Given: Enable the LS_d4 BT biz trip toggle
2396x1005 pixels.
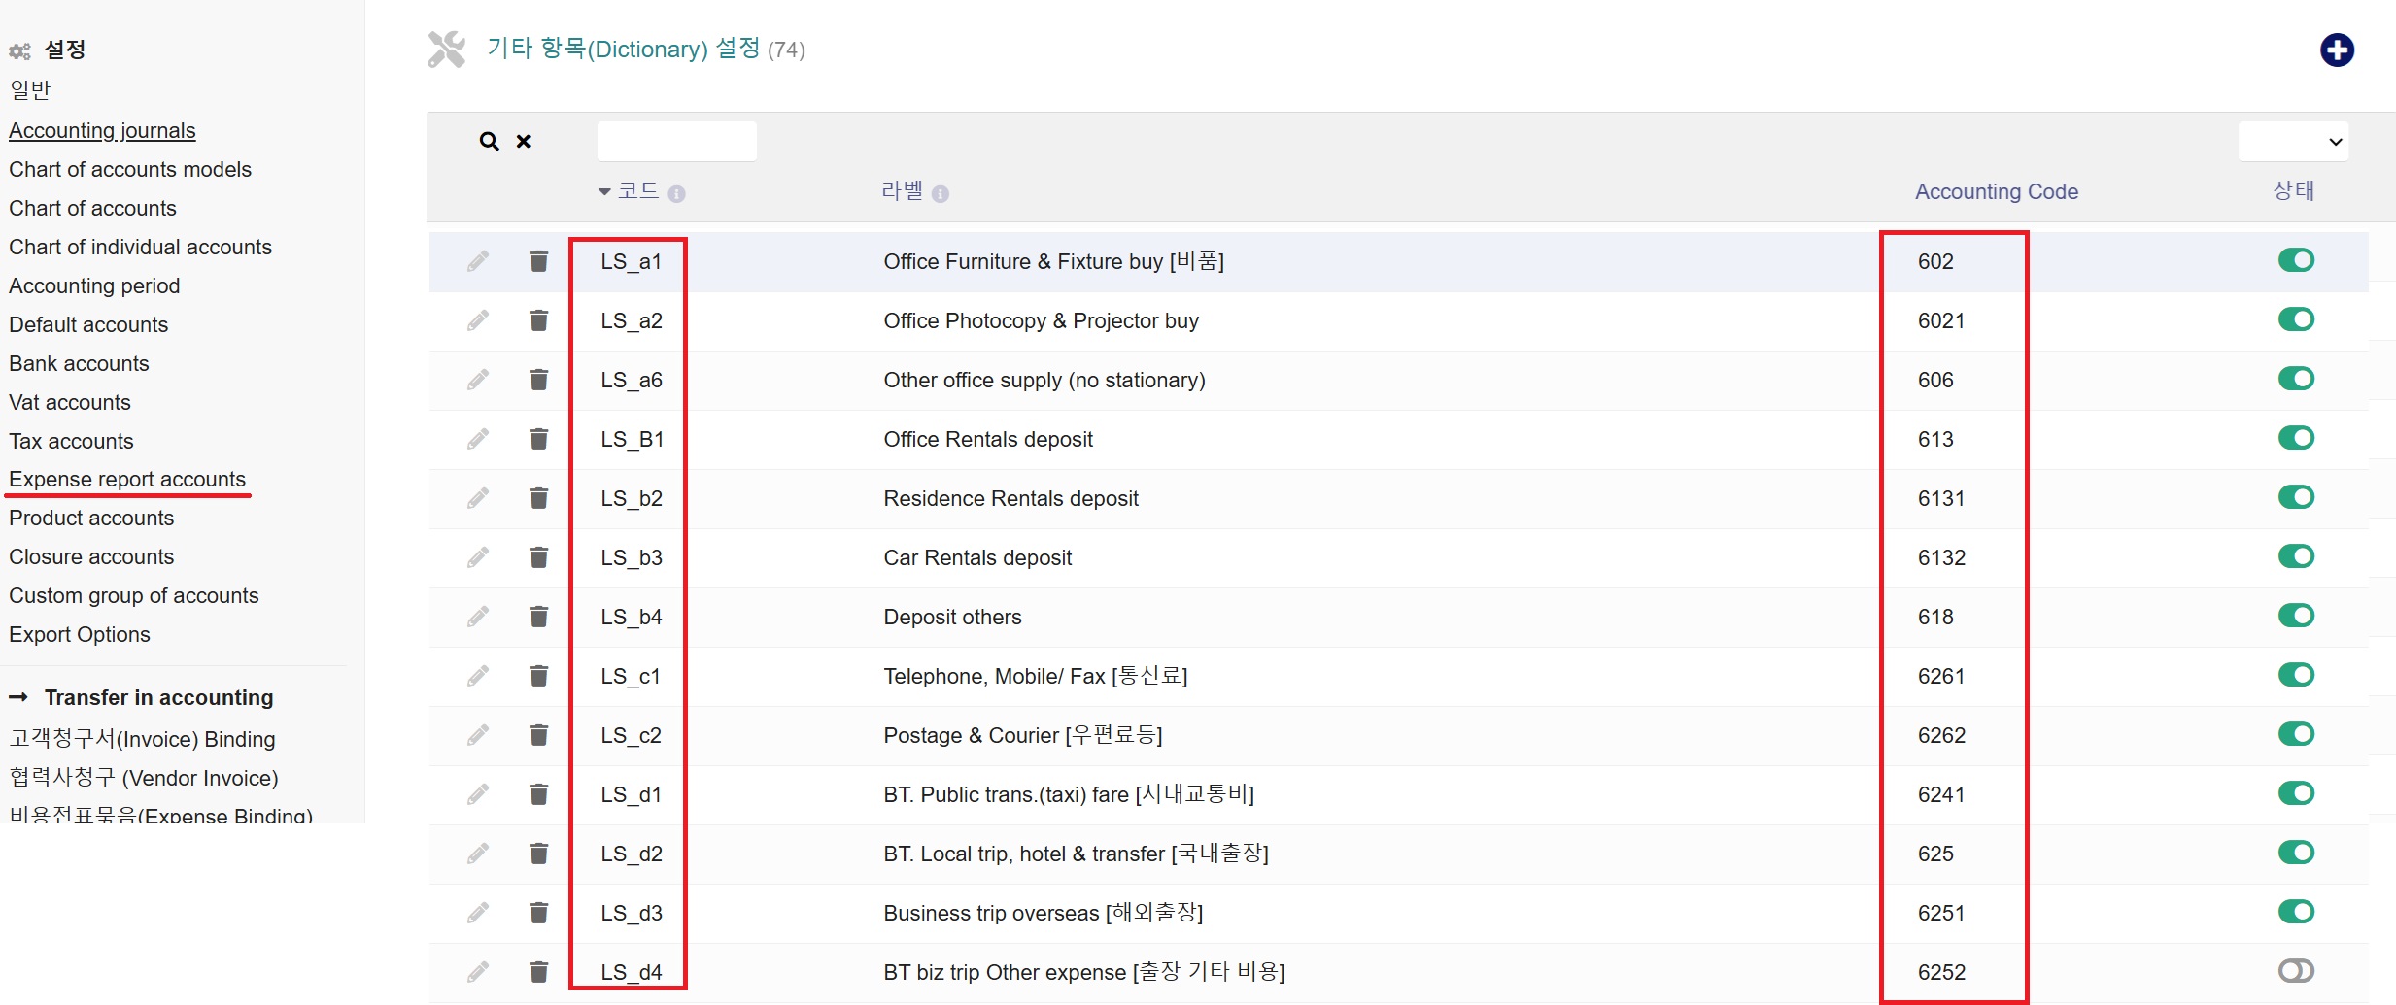Looking at the screenshot, I should pos(2295,971).
